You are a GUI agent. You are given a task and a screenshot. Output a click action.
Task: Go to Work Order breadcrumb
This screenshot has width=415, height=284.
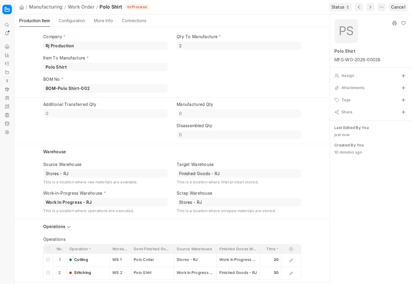pos(81,7)
